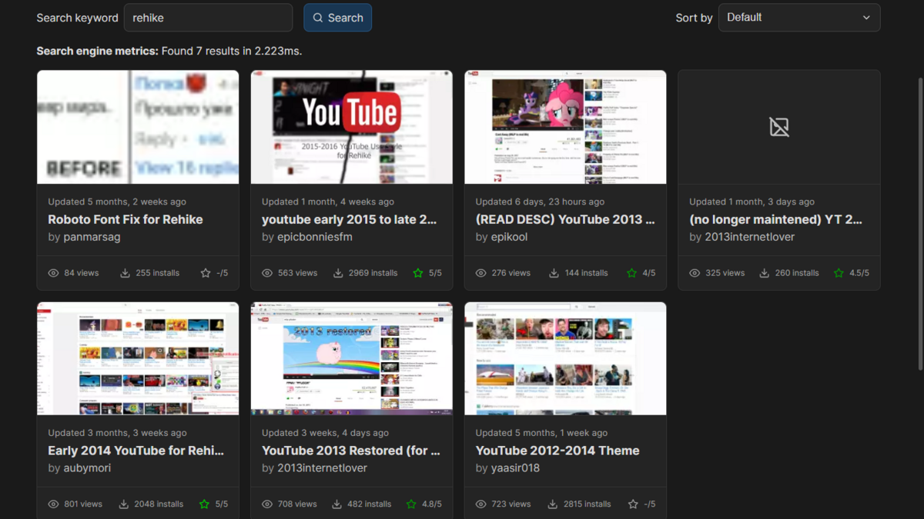Open Early 2014 YouTube for Rehike style
924x519 pixels.
[x=136, y=451]
